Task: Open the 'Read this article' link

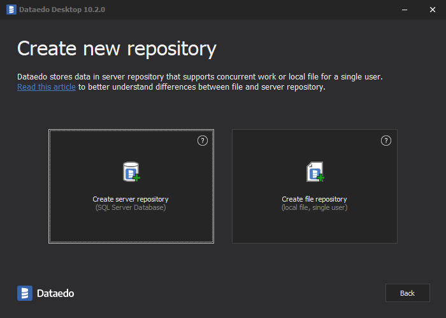Action: 47,87
